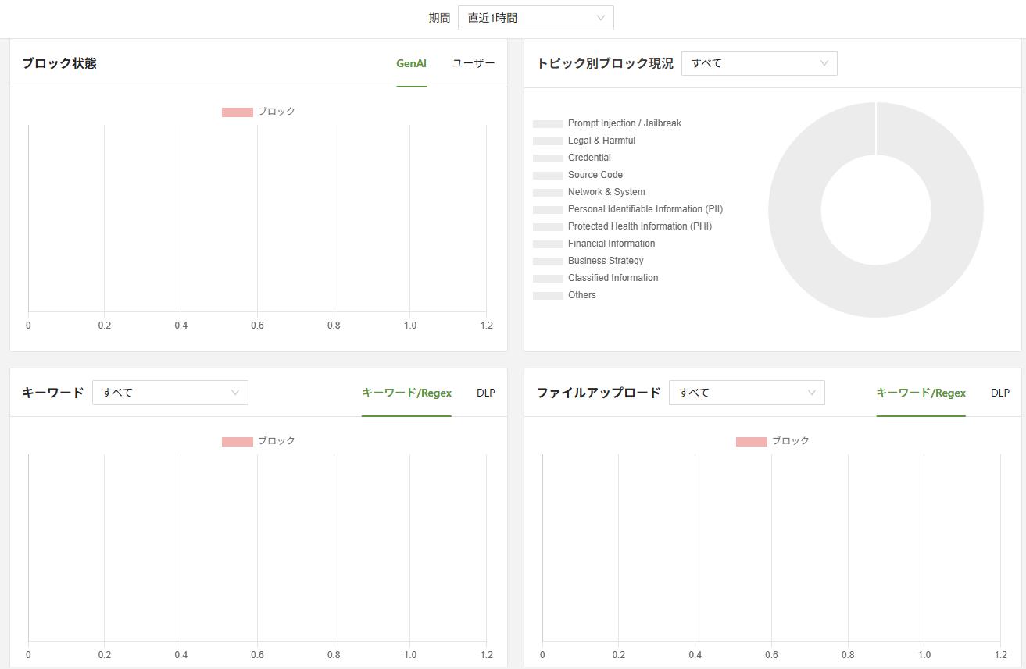Expand the トピック別ブロック現況 filter dropdown
Image resolution: width=1026 pixels, height=669 pixels.
[x=759, y=63]
